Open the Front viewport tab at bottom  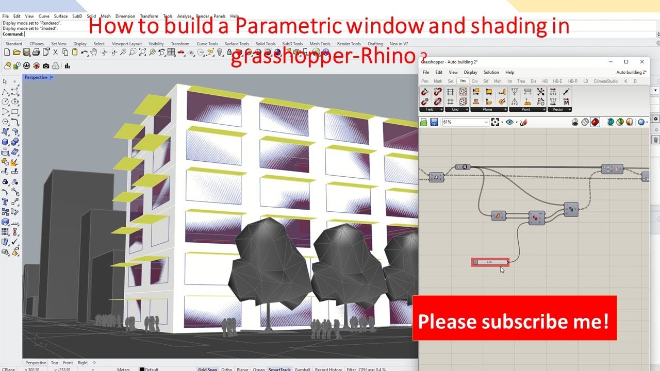tap(68, 363)
